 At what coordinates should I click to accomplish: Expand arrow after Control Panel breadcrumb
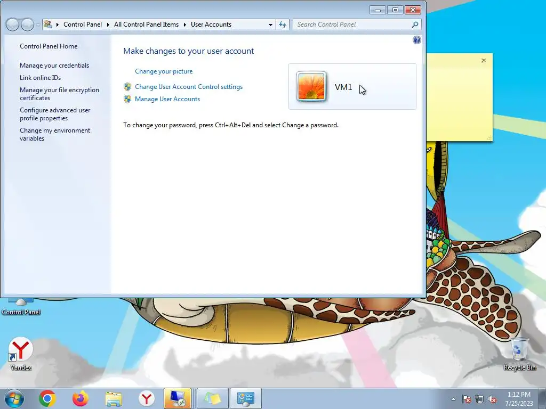[x=108, y=24]
